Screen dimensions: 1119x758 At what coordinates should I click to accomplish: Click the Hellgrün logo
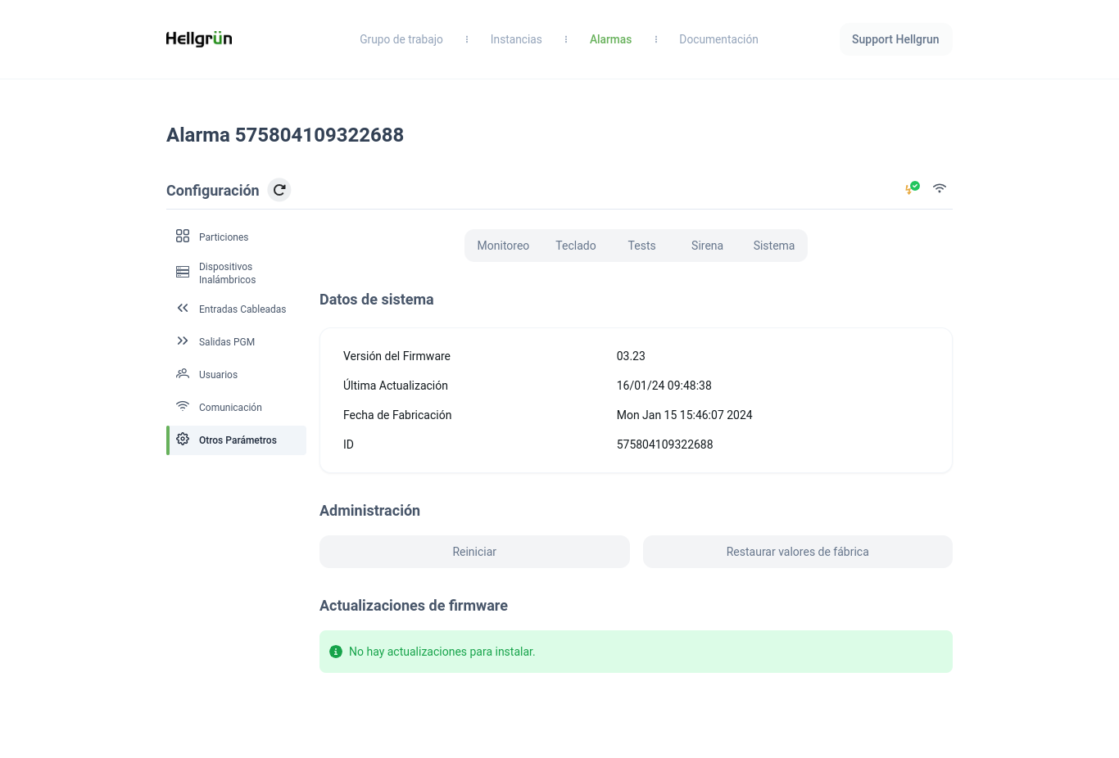[199, 38]
